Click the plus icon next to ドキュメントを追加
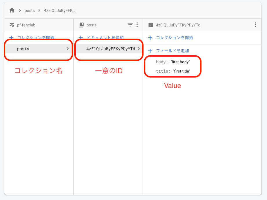 81,37
